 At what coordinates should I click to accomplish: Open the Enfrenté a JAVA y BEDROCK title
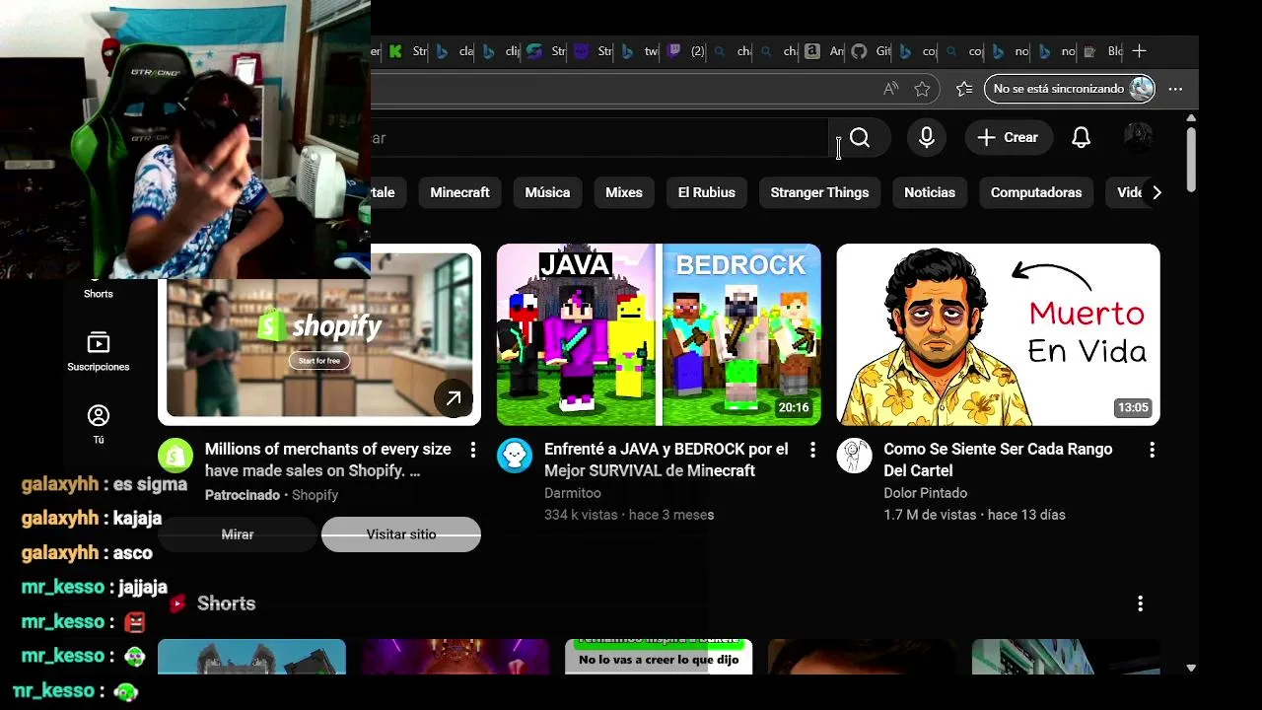tap(666, 460)
